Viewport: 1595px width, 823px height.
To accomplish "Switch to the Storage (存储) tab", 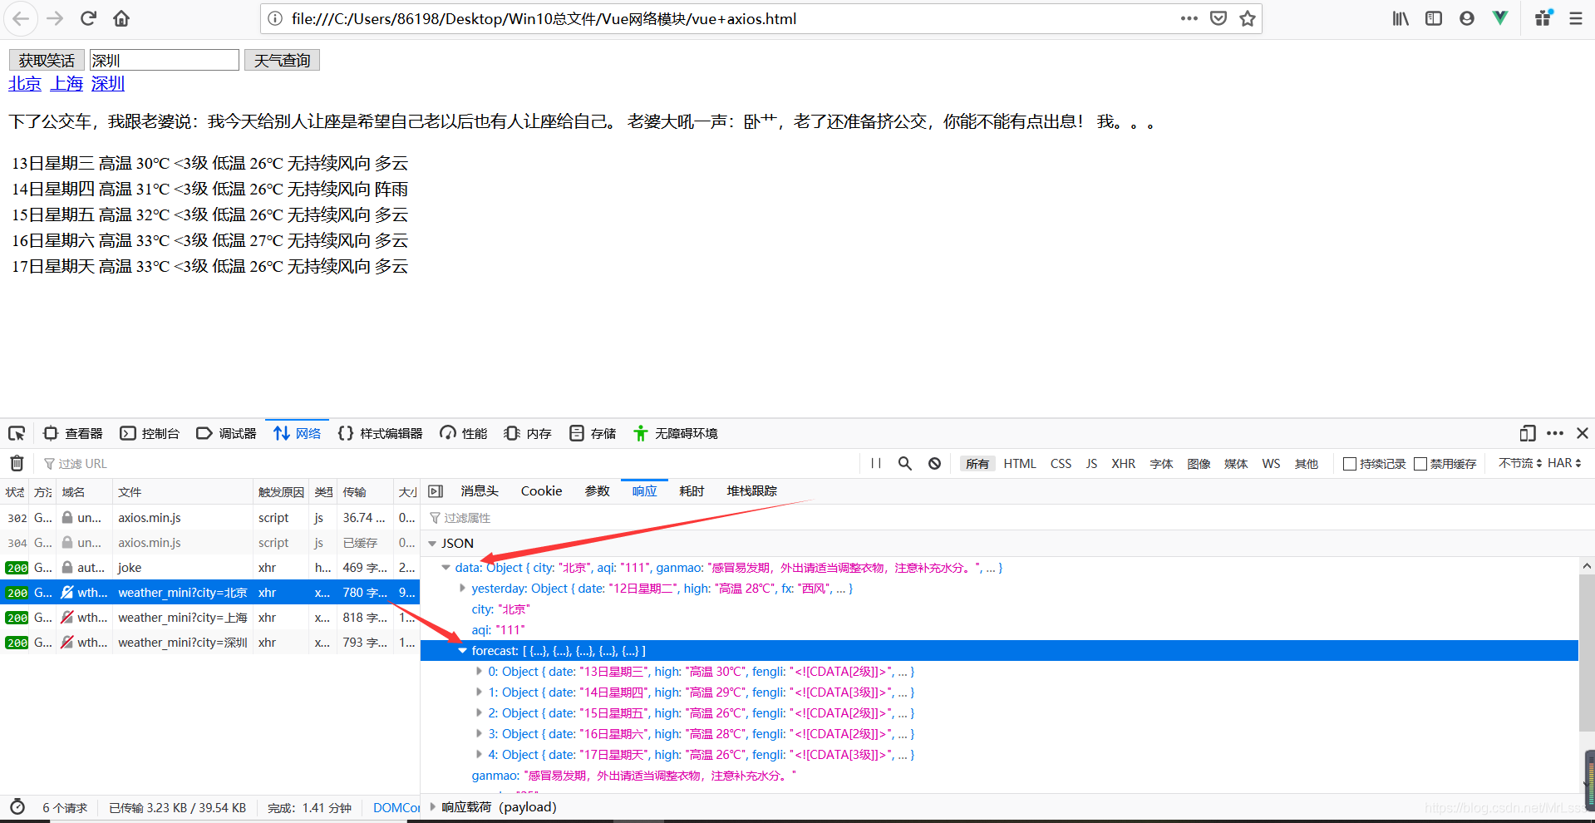I will tap(593, 433).
